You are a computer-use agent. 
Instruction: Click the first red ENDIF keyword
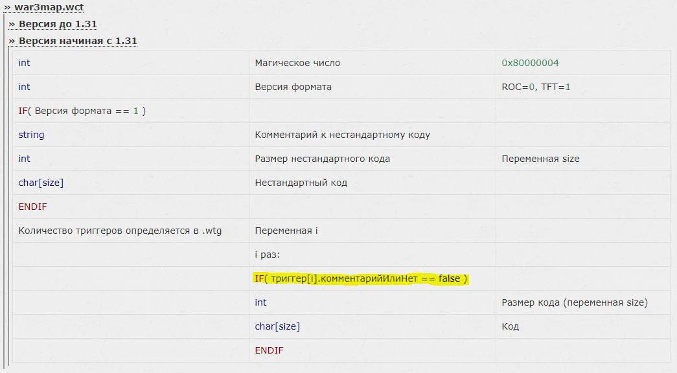pyautogui.click(x=32, y=207)
